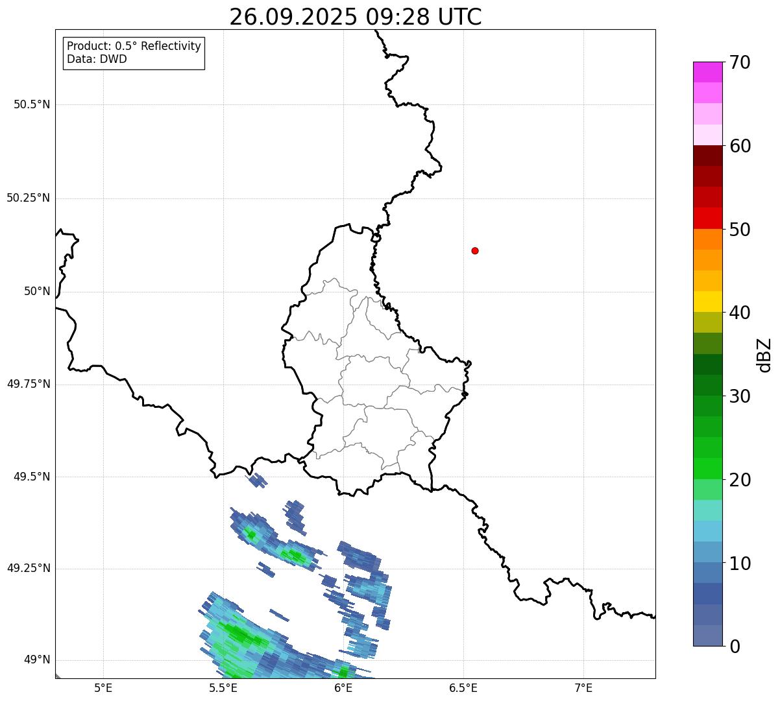Pick the dark orange segment just below 50 dBZ
This screenshot has width=780, height=701.
point(708,239)
